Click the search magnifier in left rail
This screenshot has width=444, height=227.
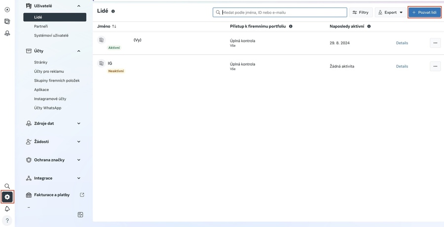[7, 186]
